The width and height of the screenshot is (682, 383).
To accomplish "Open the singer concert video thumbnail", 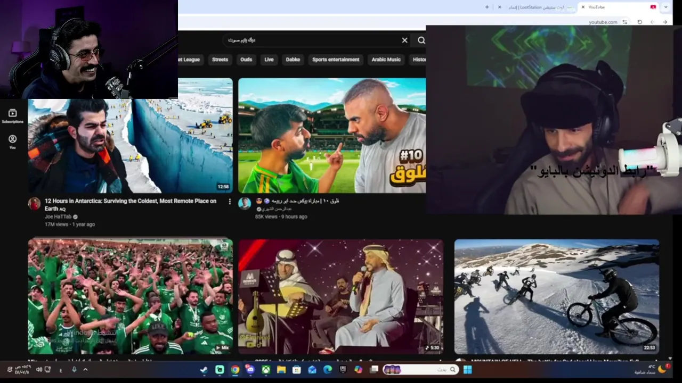I will coord(340,296).
